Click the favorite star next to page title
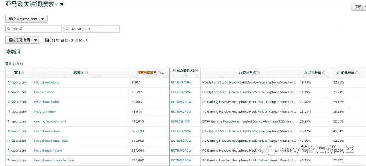The image size is (366, 166). click(62, 4)
